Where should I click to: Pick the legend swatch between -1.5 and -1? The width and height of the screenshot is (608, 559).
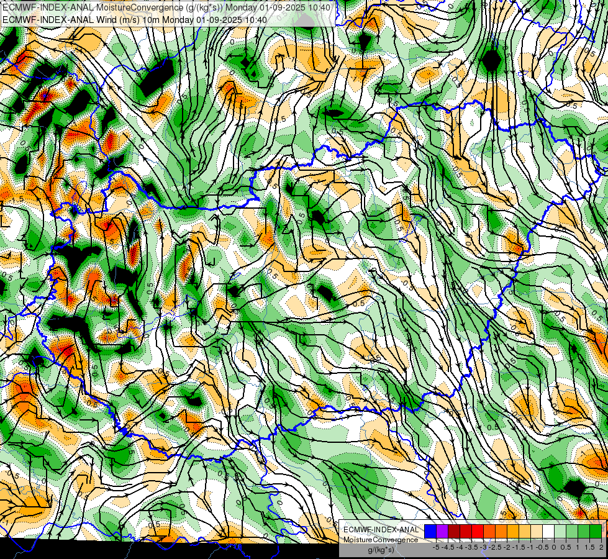[525, 532]
